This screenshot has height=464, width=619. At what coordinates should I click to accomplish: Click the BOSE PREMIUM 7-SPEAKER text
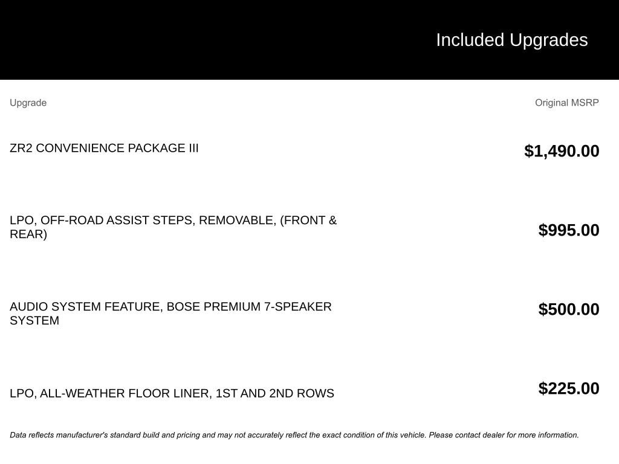(x=249, y=307)
